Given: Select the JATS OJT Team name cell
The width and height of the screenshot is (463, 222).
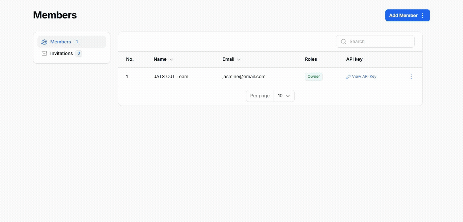Looking at the screenshot, I should pyautogui.click(x=171, y=77).
